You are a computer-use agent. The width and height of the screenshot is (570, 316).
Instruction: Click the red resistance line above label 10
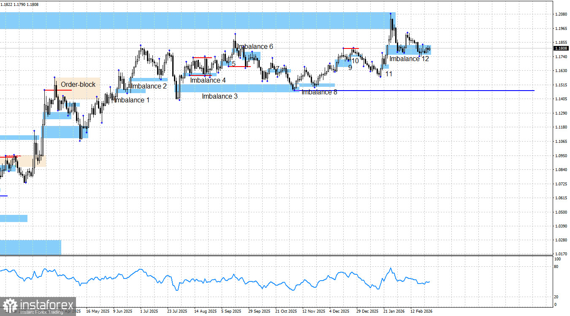pyautogui.click(x=351, y=48)
